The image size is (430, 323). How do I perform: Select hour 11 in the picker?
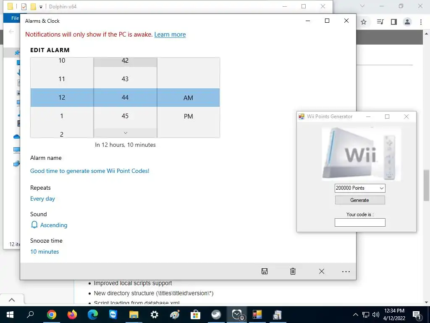pyautogui.click(x=62, y=79)
